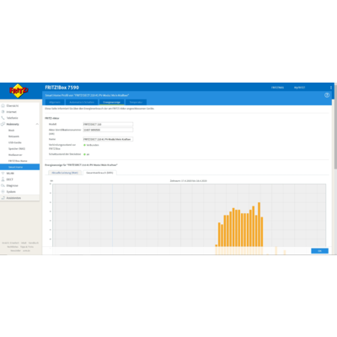
Task: Click into the Modell field
Action: (x=108, y=124)
